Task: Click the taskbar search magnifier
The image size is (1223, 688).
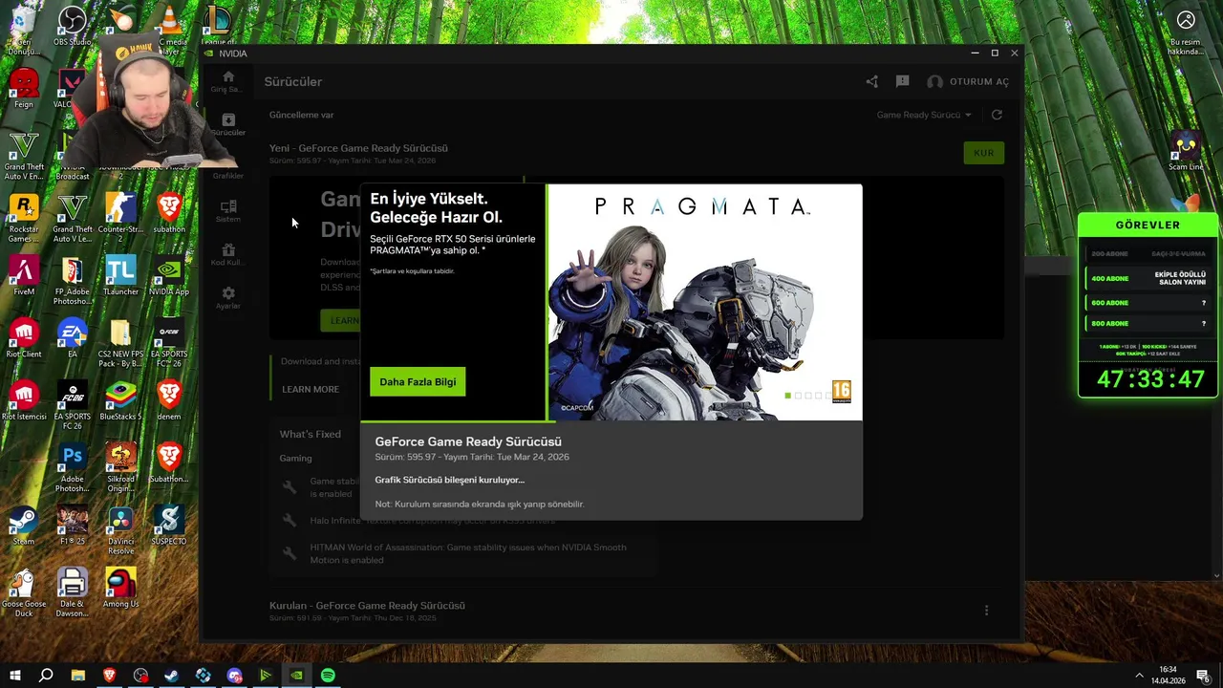Action: click(x=46, y=676)
